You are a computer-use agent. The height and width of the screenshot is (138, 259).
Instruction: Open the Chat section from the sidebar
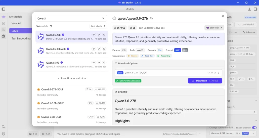4,17
